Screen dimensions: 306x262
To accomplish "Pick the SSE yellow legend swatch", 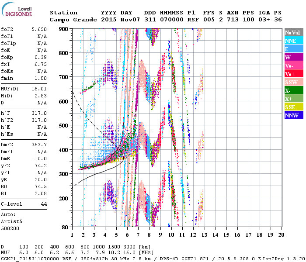I will (294, 107).
